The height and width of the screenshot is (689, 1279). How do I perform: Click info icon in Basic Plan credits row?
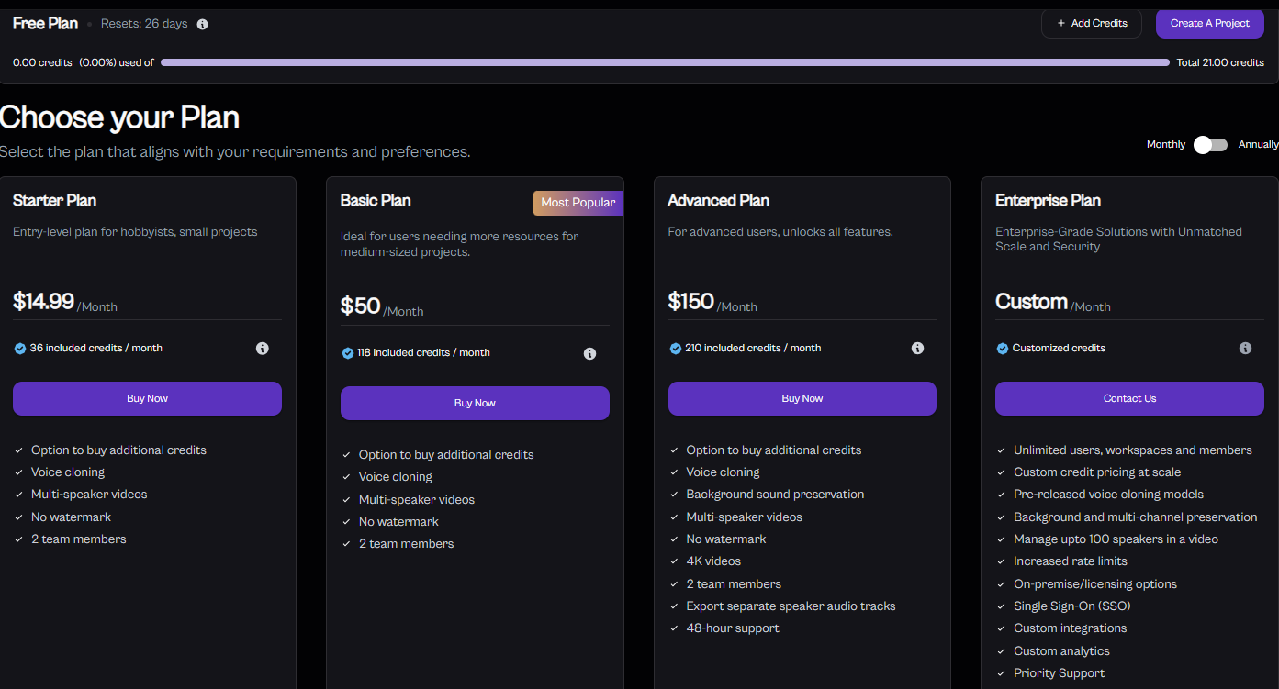pos(589,353)
